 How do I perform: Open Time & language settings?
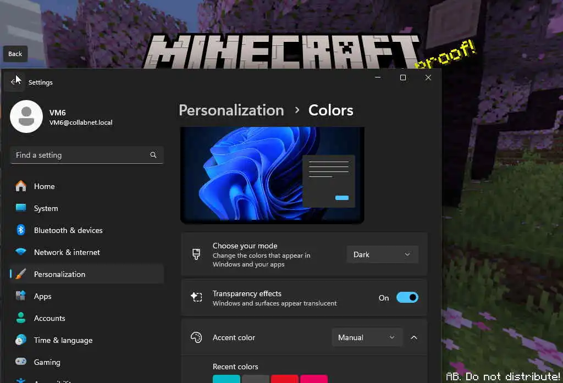pyautogui.click(x=87, y=340)
